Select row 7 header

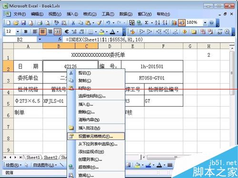(8, 124)
